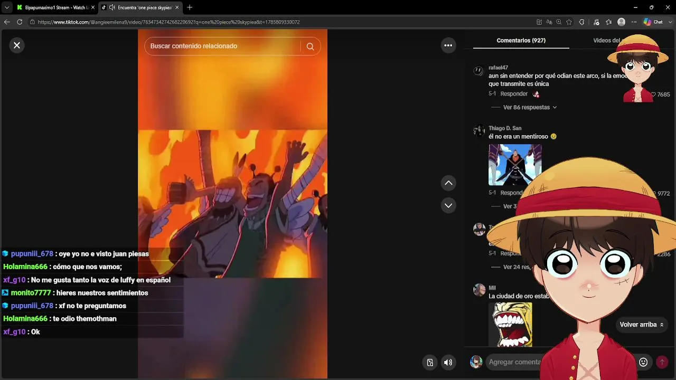Click the apps icon in address bar
The image size is (676, 380).
pos(539,22)
